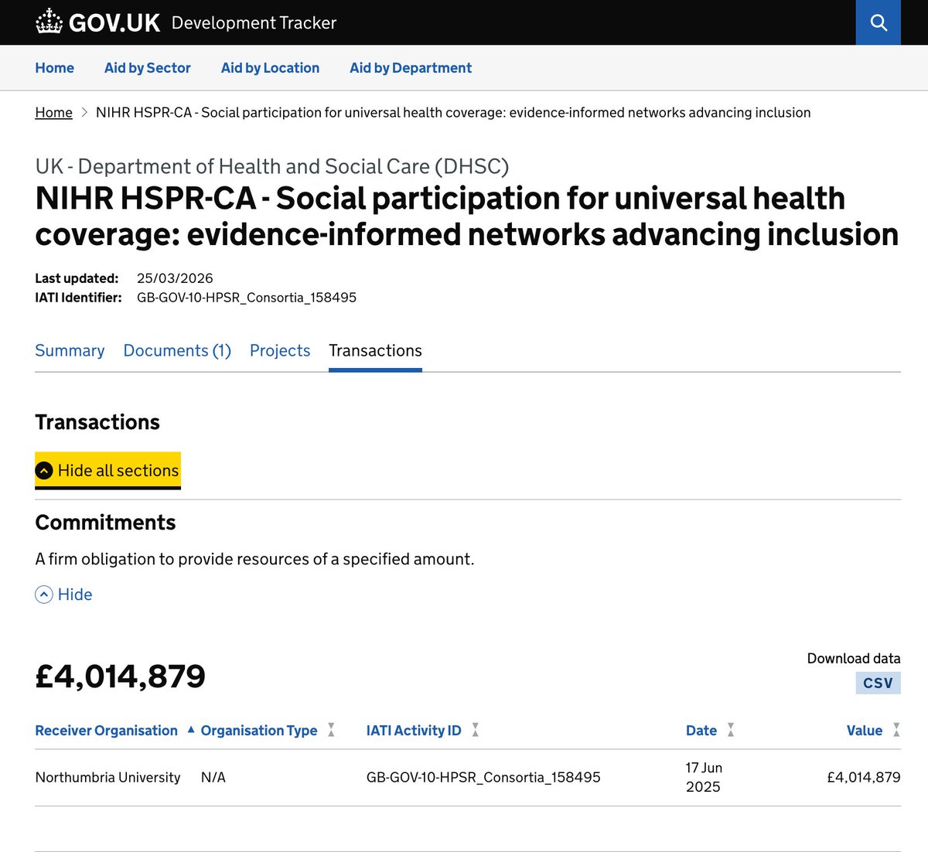Go to Home in navigation bar
Viewport: 928px width, 852px height.
tap(55, 68)
